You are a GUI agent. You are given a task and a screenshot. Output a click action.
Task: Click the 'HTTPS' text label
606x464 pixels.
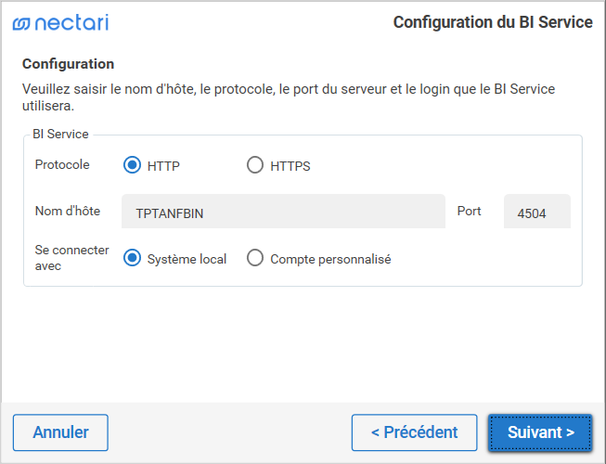pyautogui.click(x=290, y=167)
